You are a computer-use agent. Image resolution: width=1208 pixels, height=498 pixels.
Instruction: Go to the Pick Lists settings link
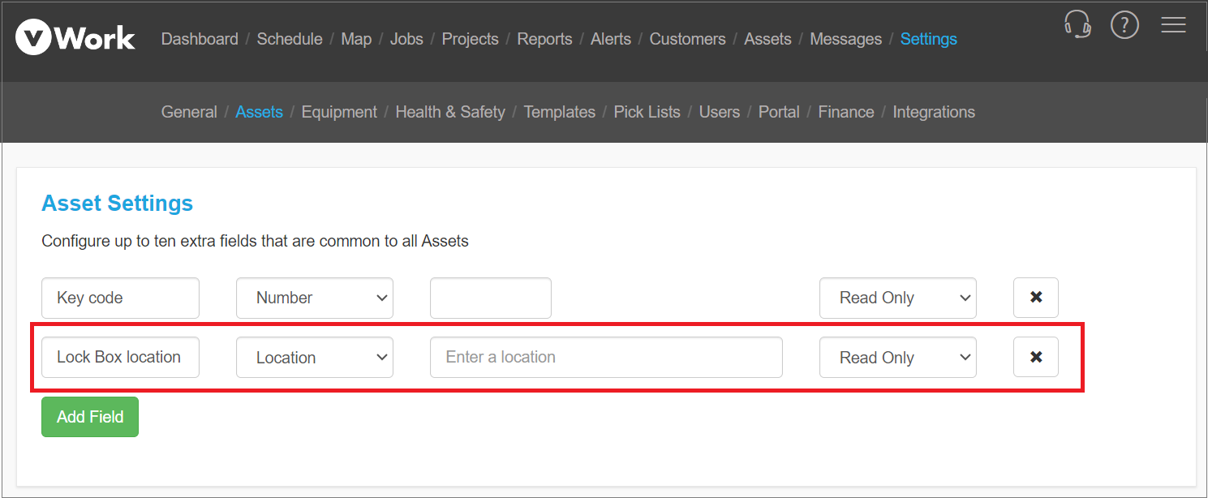click(x=647, y=112)
